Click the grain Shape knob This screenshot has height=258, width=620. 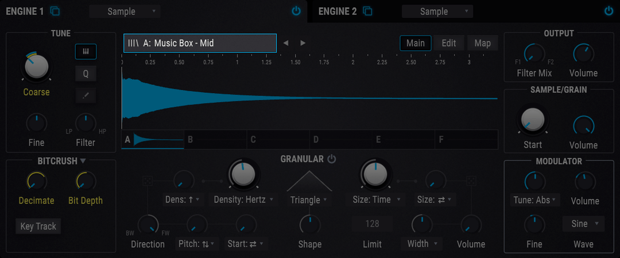click(309, 225)
